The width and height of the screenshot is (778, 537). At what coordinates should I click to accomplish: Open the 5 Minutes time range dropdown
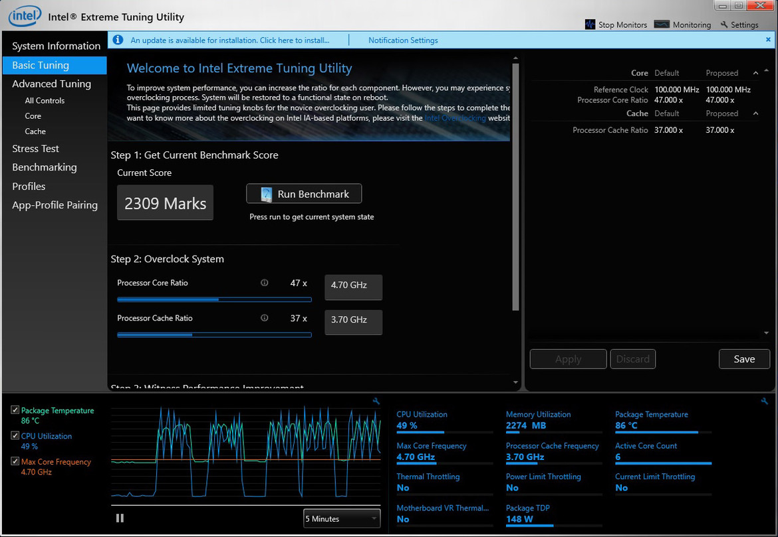point(342,518)
